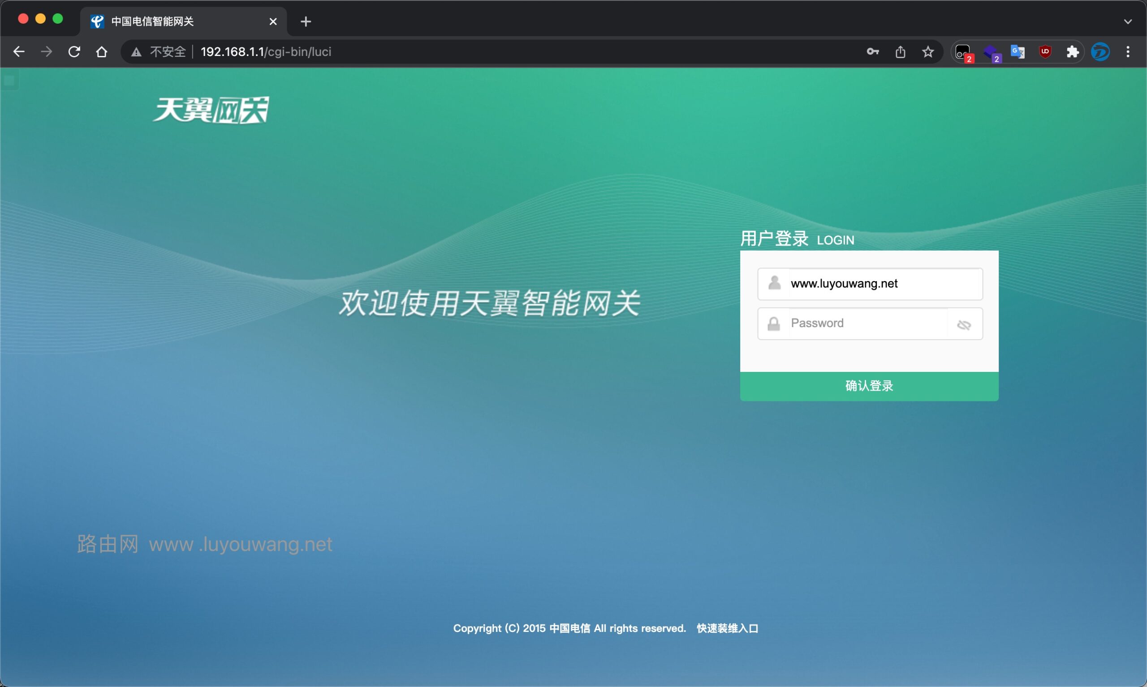Expand the tab search chevron

tap(1128, 21)
